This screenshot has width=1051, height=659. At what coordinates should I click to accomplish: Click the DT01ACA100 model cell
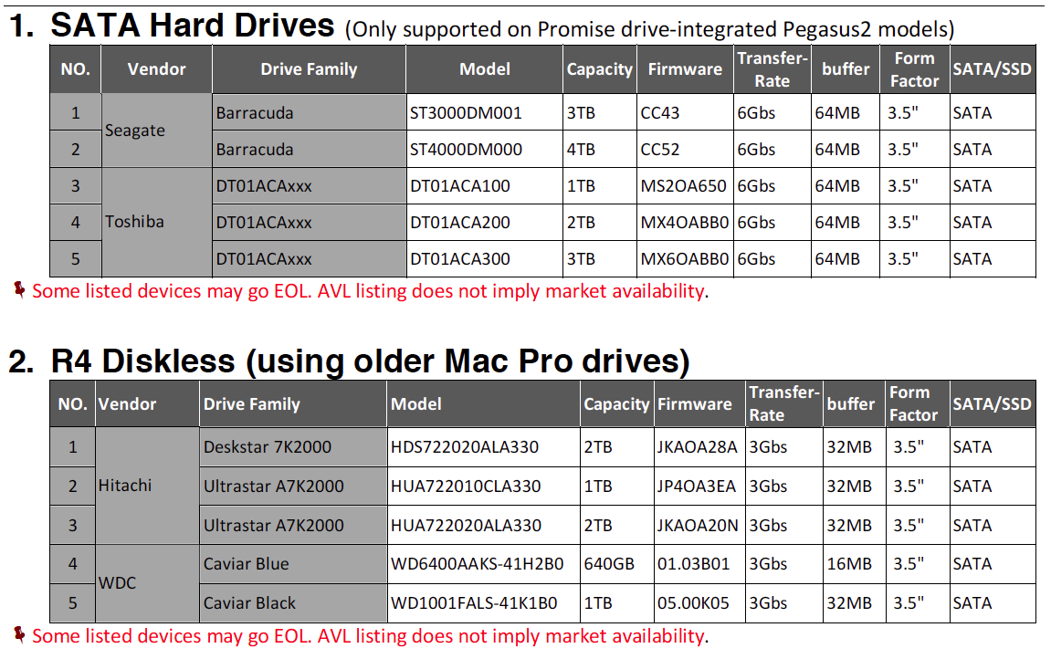(484, 185)
